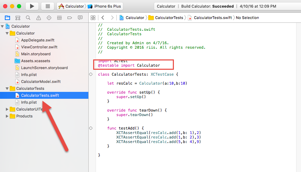The image size is (301, 172).
Task: Open the Debug navigator
Action: pos(59,18)
